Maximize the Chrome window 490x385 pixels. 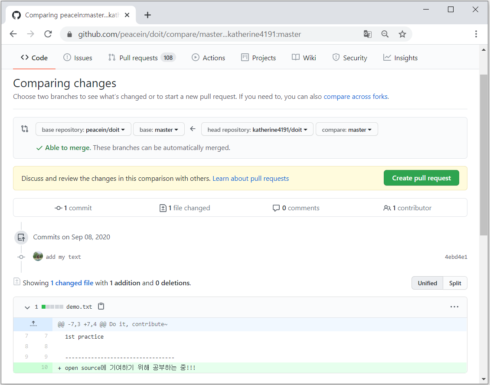coord(451,10)
